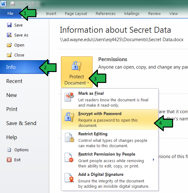Click the Close document icon in sidebar

[x=9, y=55]
